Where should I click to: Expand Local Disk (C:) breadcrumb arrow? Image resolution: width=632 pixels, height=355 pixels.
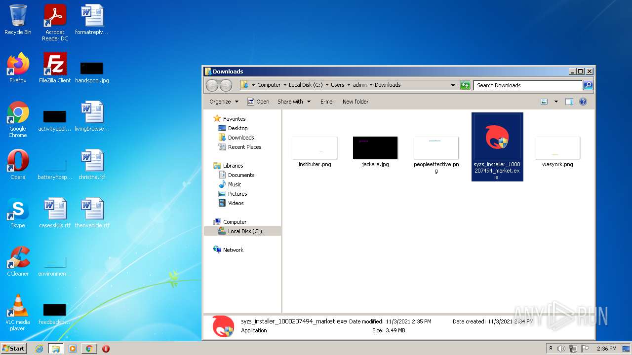pyautogui.click(x=327, y=85)
